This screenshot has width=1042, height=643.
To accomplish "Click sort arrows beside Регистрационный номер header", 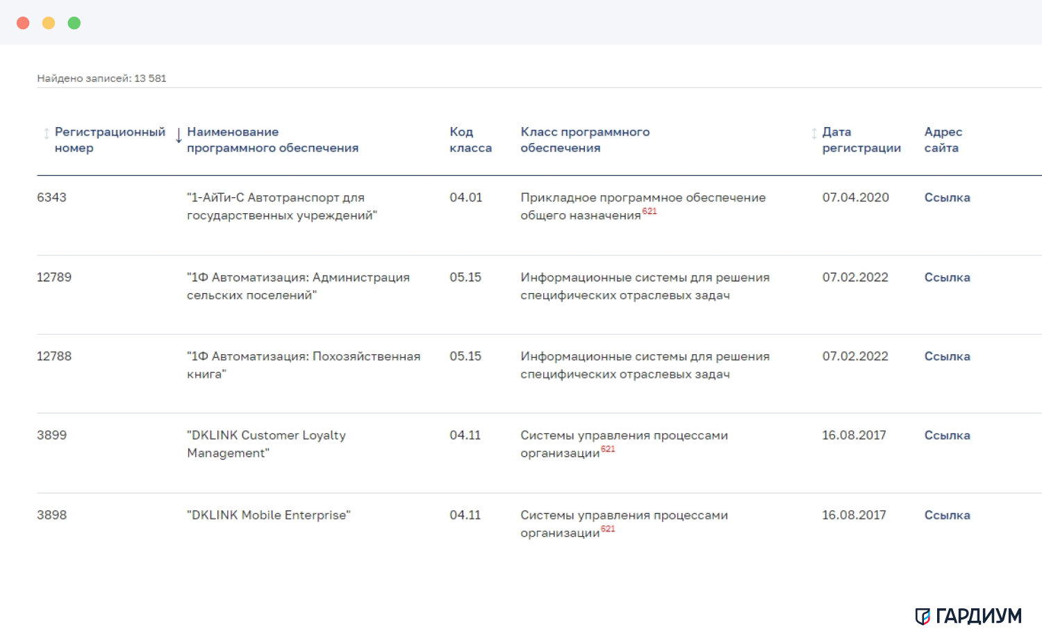I will tap(47, 134).
